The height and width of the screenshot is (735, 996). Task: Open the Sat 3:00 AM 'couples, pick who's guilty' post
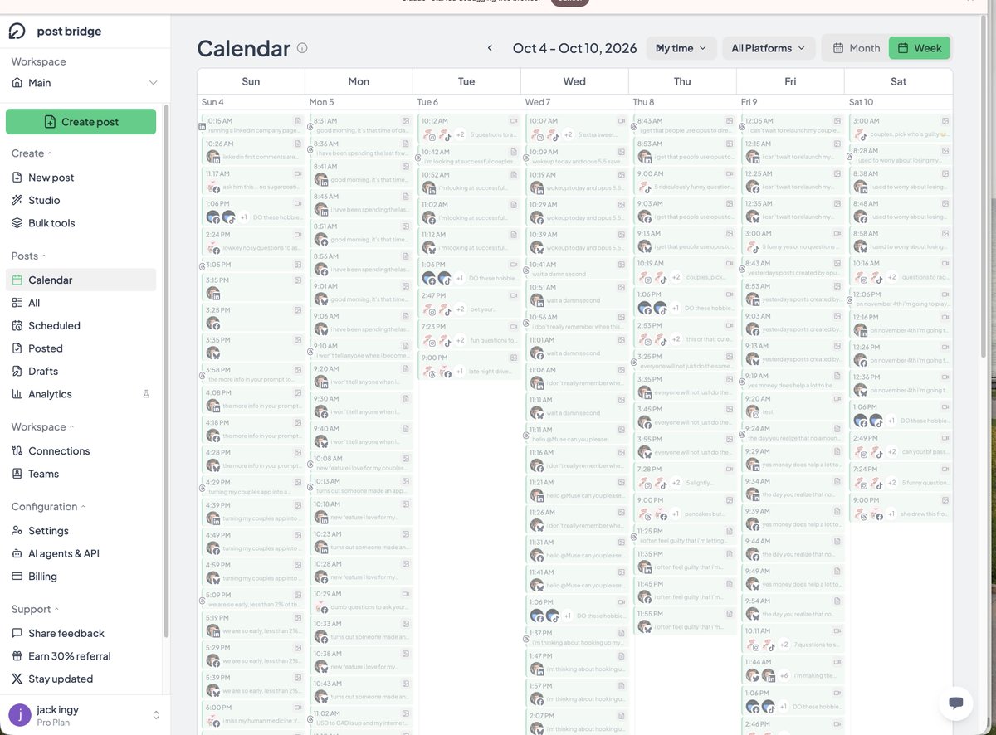(x=899, y=127)
